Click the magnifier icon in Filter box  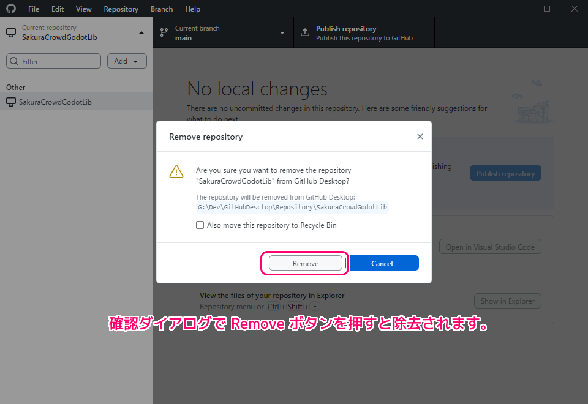pos(14,61)
